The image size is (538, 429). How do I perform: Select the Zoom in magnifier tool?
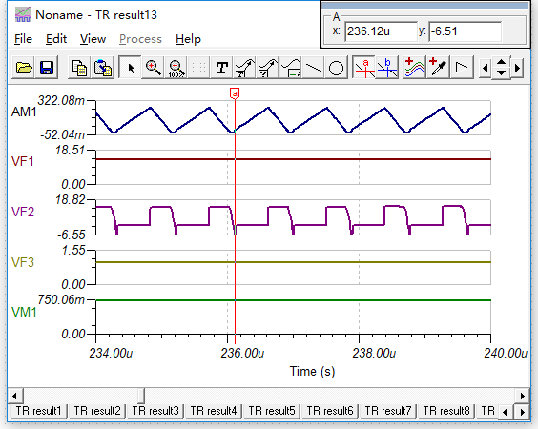coord(153,68)
